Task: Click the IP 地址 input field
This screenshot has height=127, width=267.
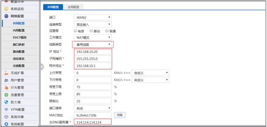Action: 93,52
